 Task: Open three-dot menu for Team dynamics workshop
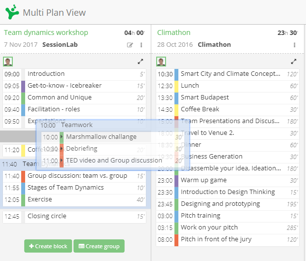tap(141, 45)
